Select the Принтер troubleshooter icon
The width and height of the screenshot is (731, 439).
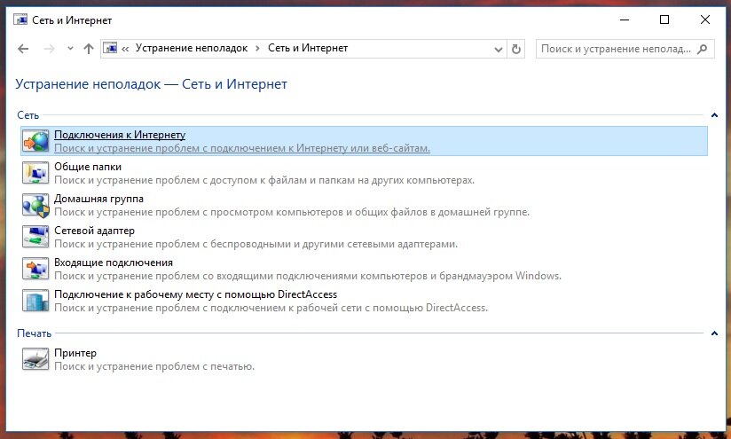[x=35, y=359]
